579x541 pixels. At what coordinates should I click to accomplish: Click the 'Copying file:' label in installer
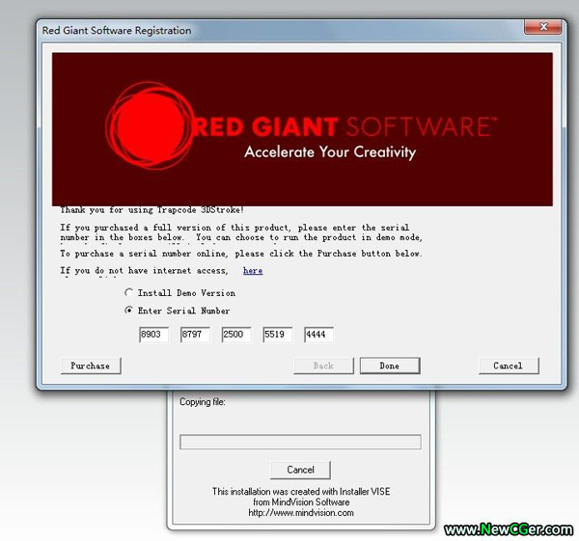tap(203, 402)
